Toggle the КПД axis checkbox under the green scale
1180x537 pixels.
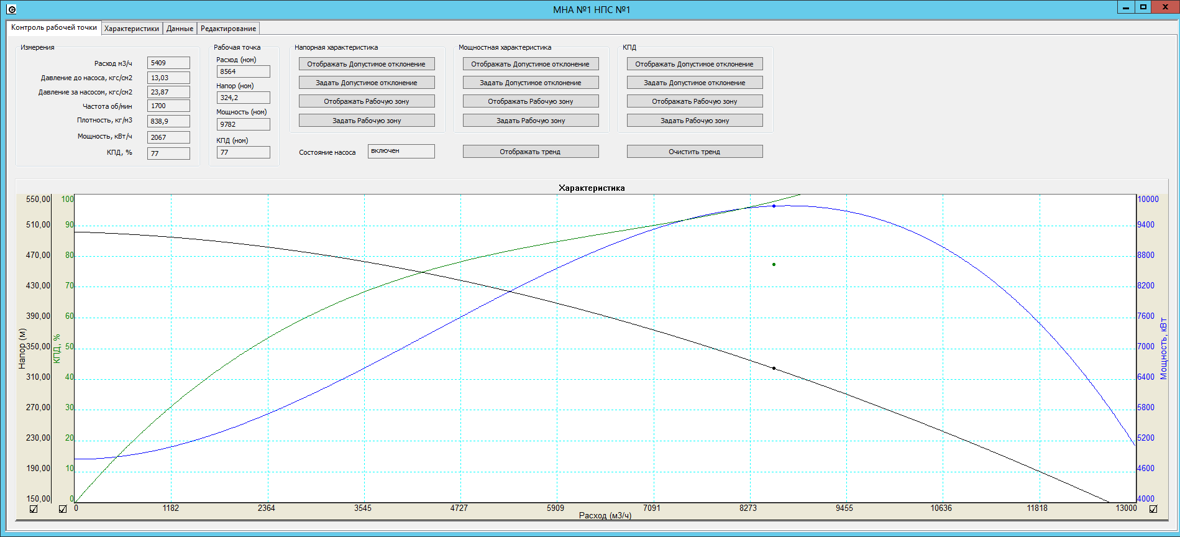pos(63,509)
